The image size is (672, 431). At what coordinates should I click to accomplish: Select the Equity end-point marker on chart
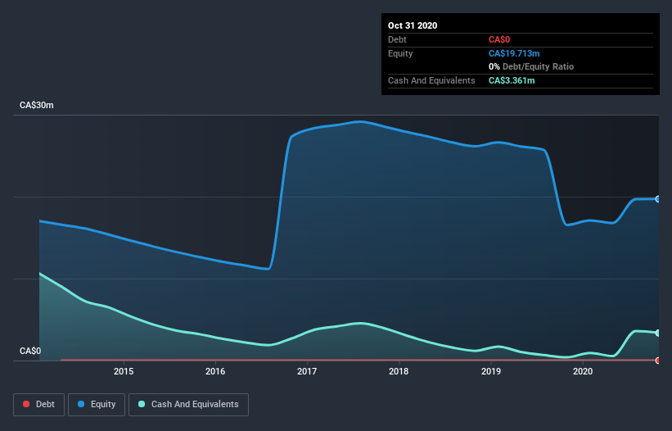tap(658, 199)
